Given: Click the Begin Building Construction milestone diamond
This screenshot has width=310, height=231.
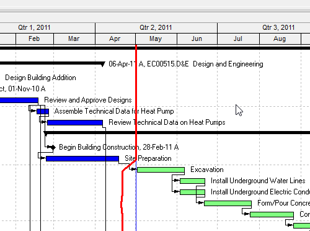Looking at the screenshot, I should [x=53, y=147].
